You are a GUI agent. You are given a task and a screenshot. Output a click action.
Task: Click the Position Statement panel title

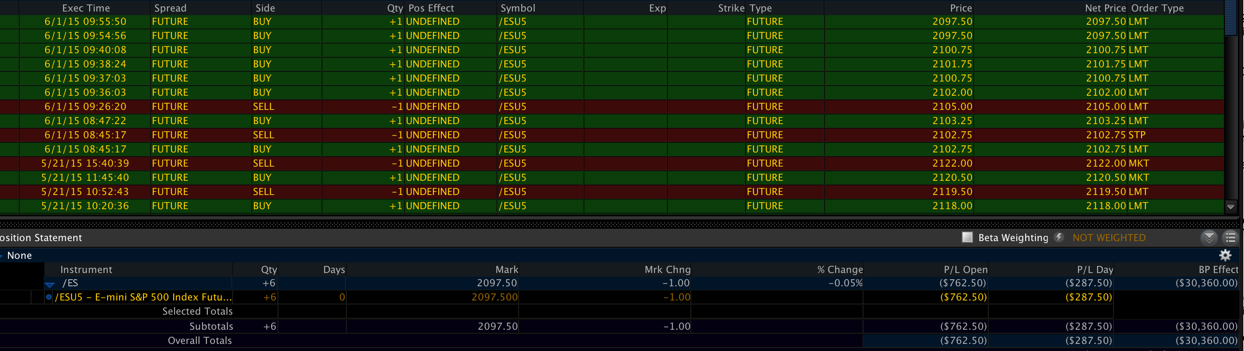[41, 238]
